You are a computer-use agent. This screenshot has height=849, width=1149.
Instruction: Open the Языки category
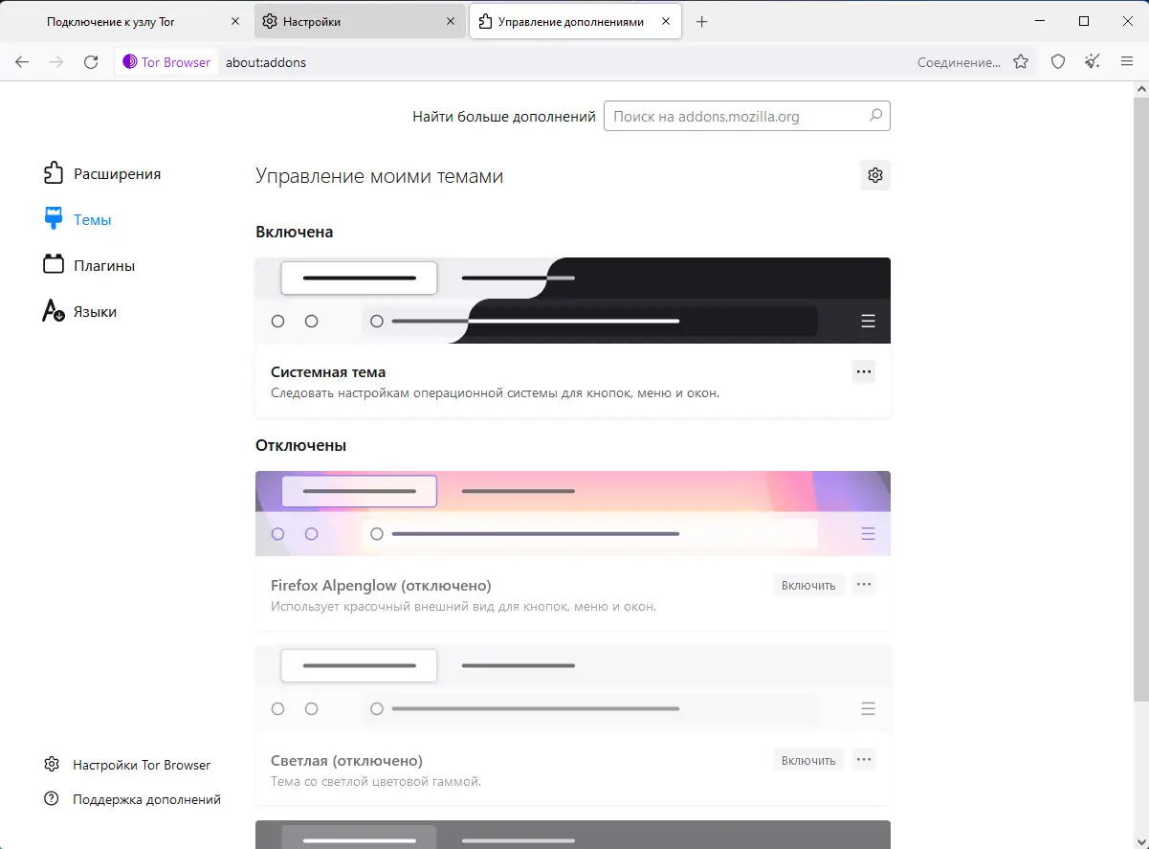coord(80,311)
